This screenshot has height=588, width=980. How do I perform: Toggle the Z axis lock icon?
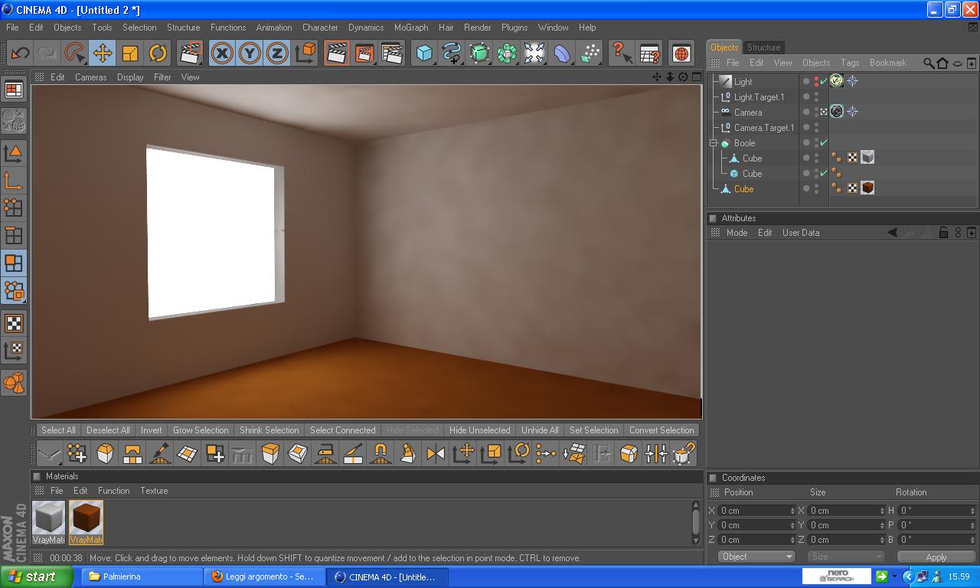277,53
